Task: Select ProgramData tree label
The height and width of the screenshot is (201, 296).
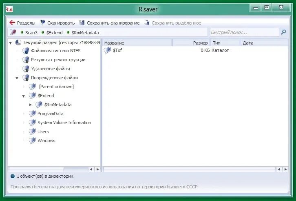Action: tap(51, 114)
